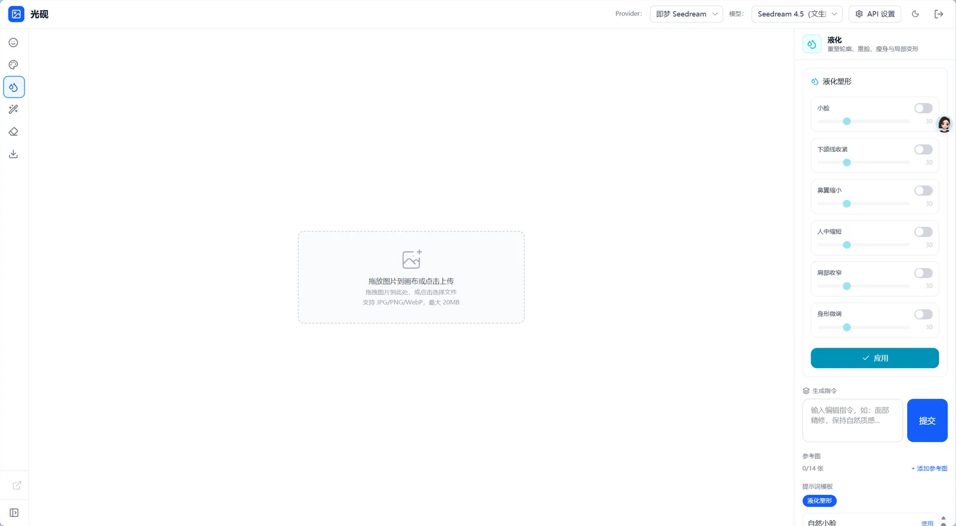
Task: Toggle the sidebar panel collapse icon
Action: tap(14, 513)
